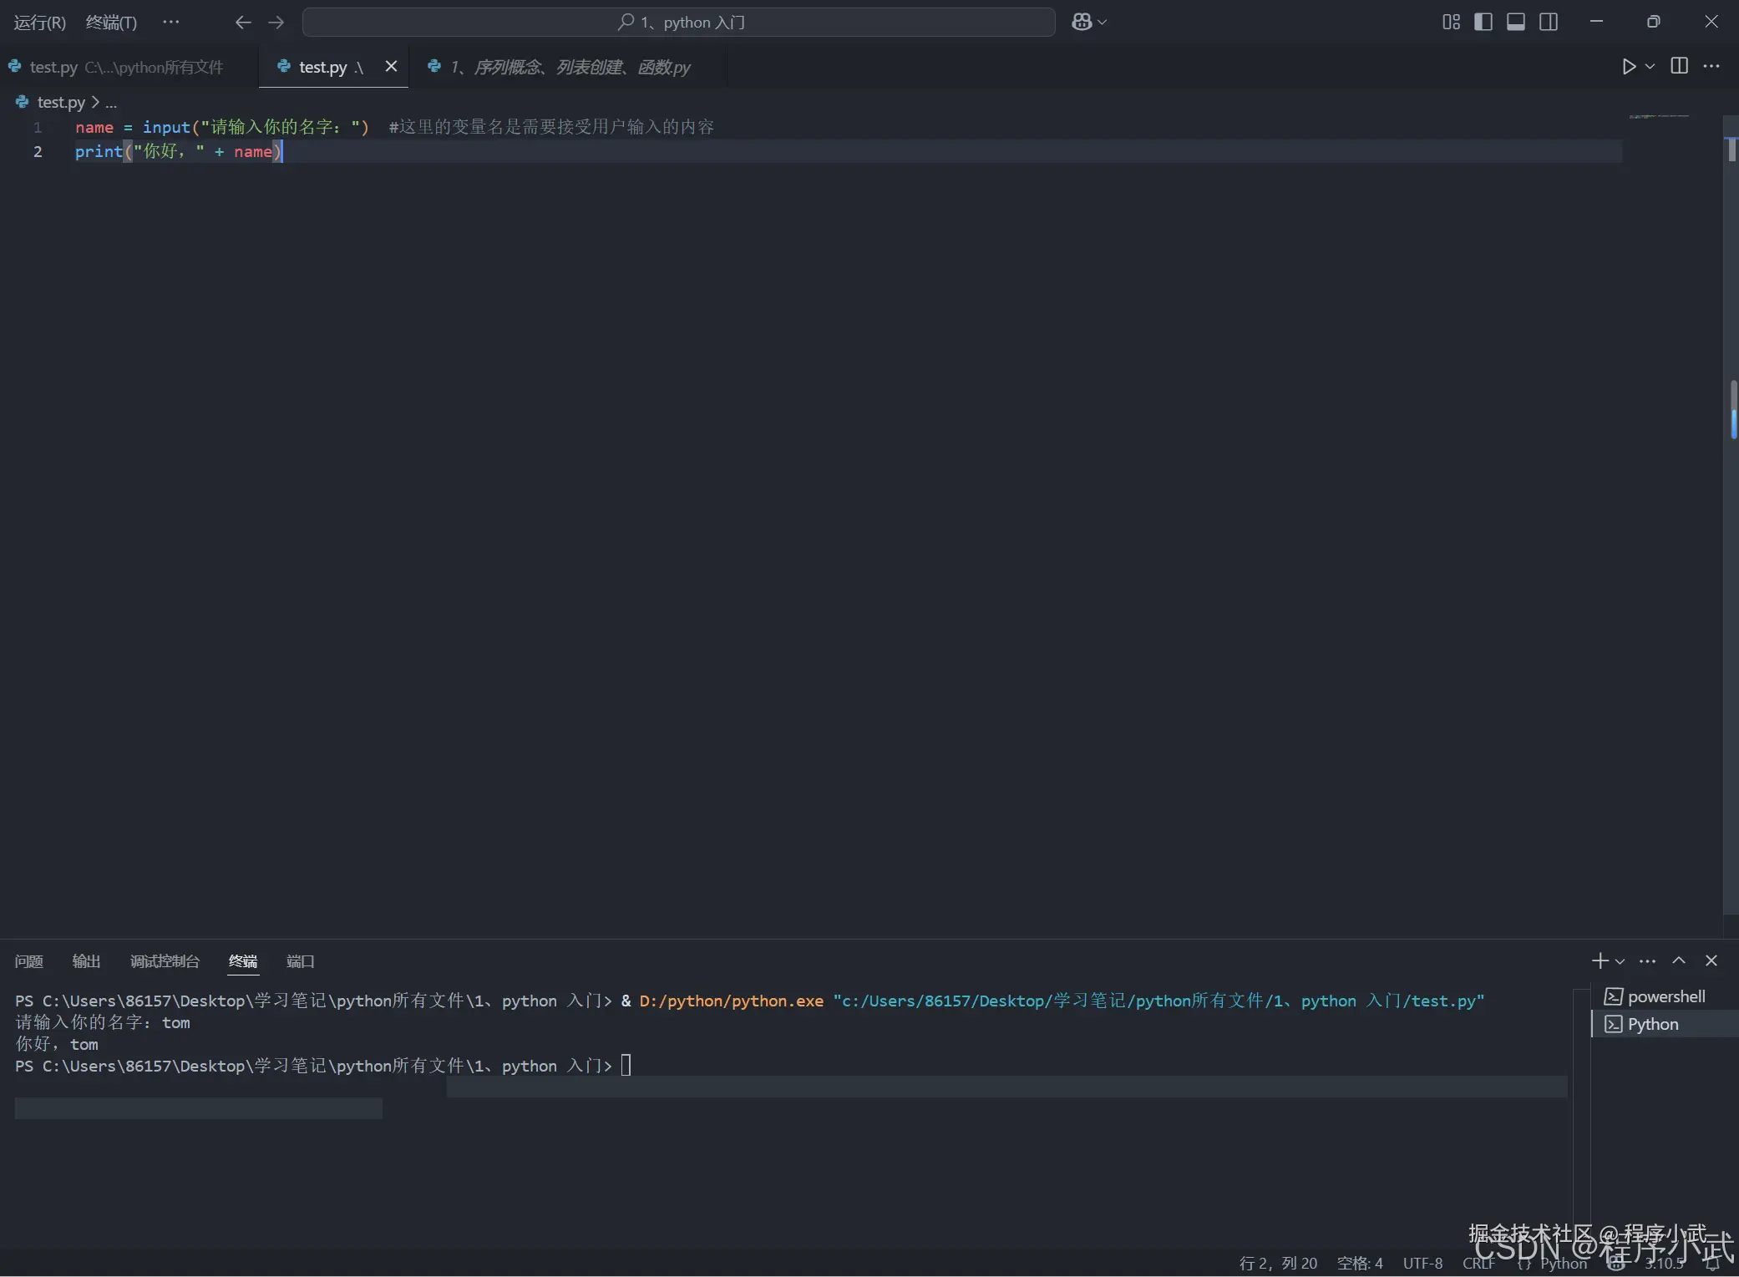Close the terminal panel
The height and width of the screenshot is (1277, 1739).
click(x=1711, y=960)
